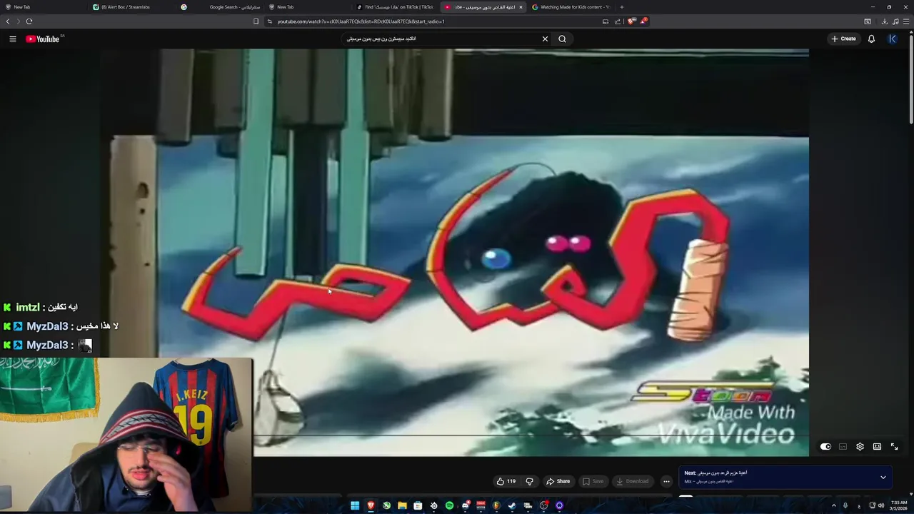This screenshot has height=514, width=914.
Task: Open Steam from the taskbar
Action: point(512,505)
